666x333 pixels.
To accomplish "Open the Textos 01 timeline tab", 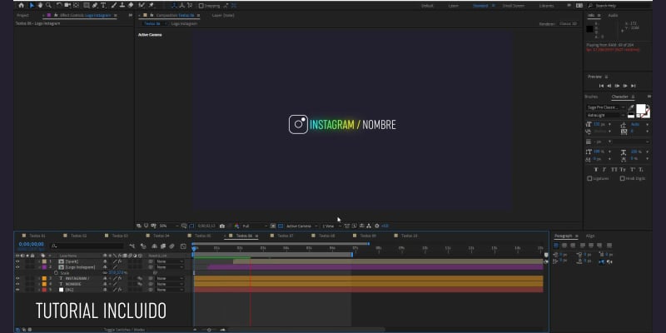I will (x=37, y=236).
